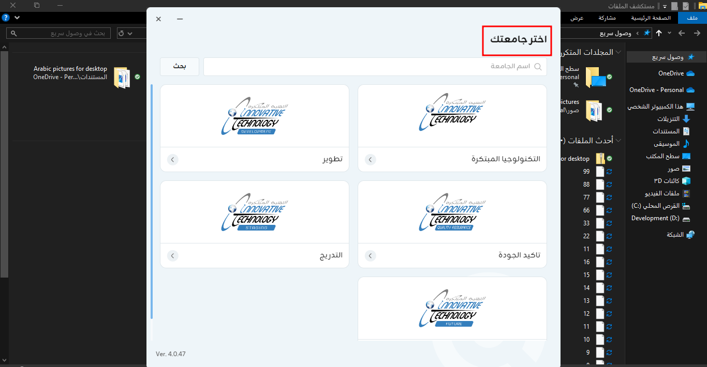This screenshot has height=367, width=707.
Task: Open the arrow on the 'التكنولوجيا المبتكرة' card
Action: [371, 159]
